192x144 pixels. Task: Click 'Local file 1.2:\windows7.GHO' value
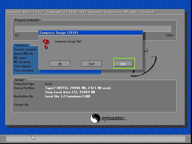pos(67,96)
